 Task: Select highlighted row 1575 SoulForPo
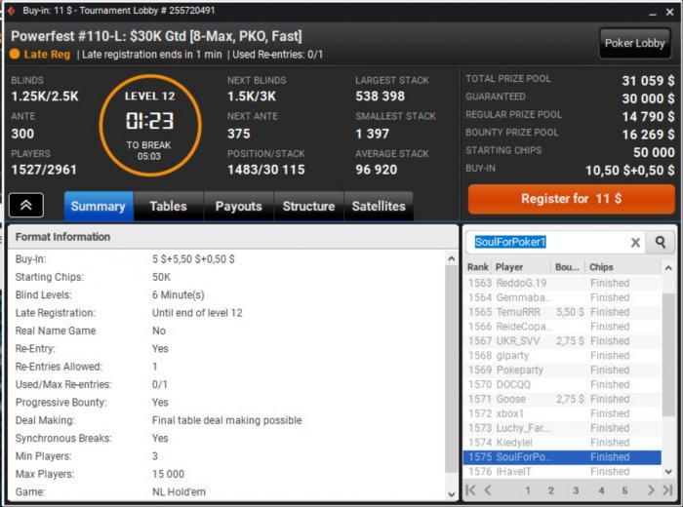(x=563, y=457)
